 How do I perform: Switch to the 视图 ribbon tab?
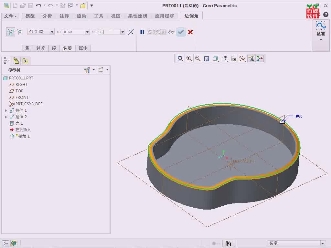[x=116, y=16]
